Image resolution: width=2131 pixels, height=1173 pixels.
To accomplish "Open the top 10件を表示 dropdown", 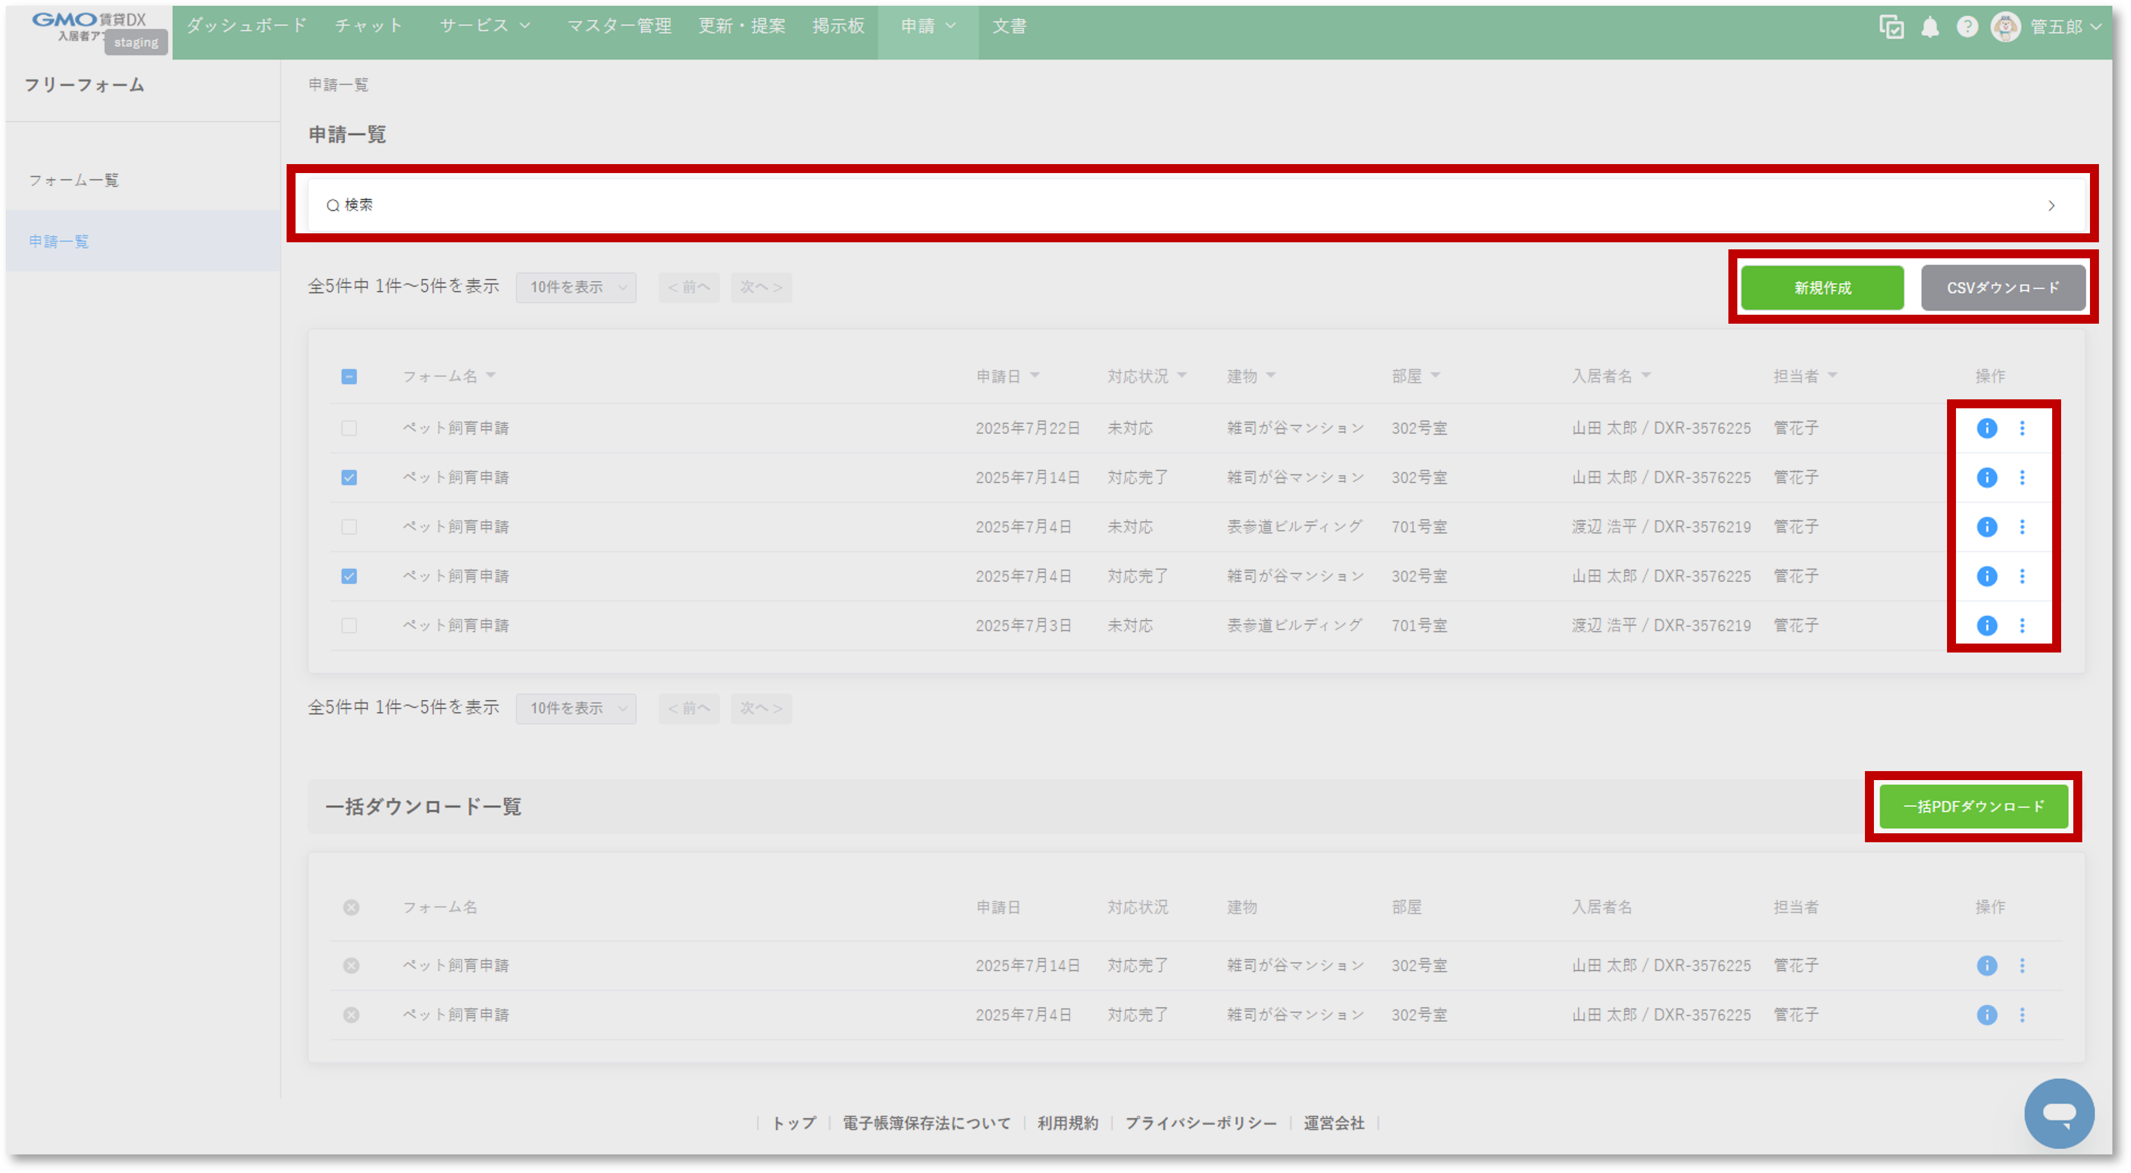I will point(576,287).
